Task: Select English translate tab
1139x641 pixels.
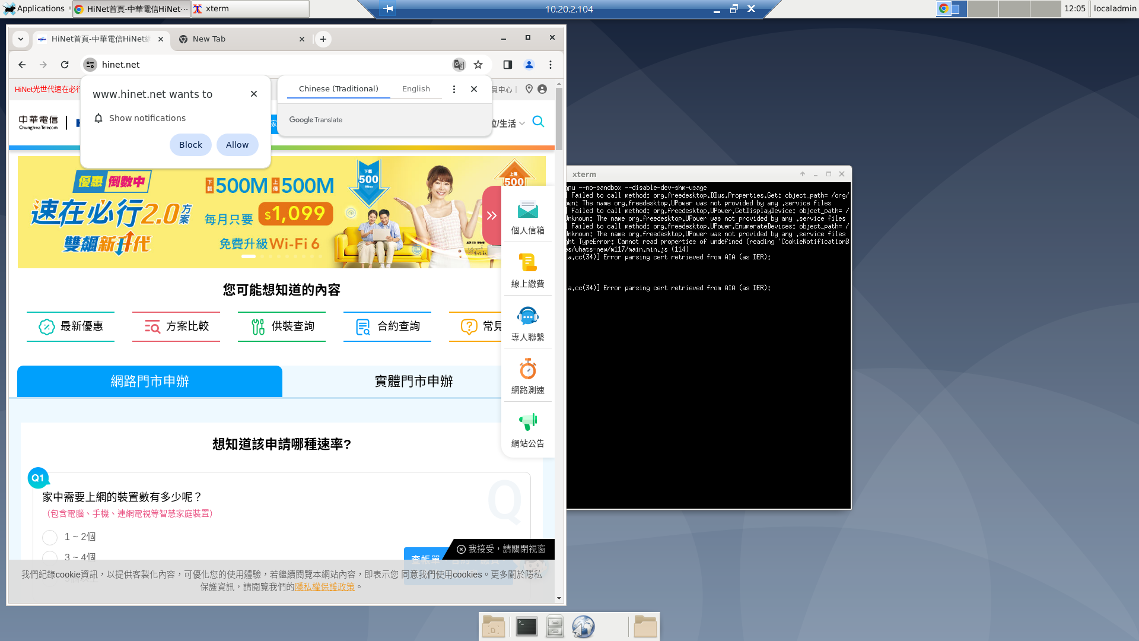Action: pyautogui.click(x=416, y=89)
